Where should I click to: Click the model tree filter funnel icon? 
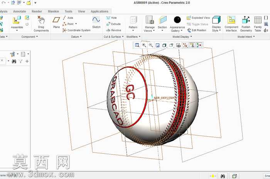(x=21, y=61)
